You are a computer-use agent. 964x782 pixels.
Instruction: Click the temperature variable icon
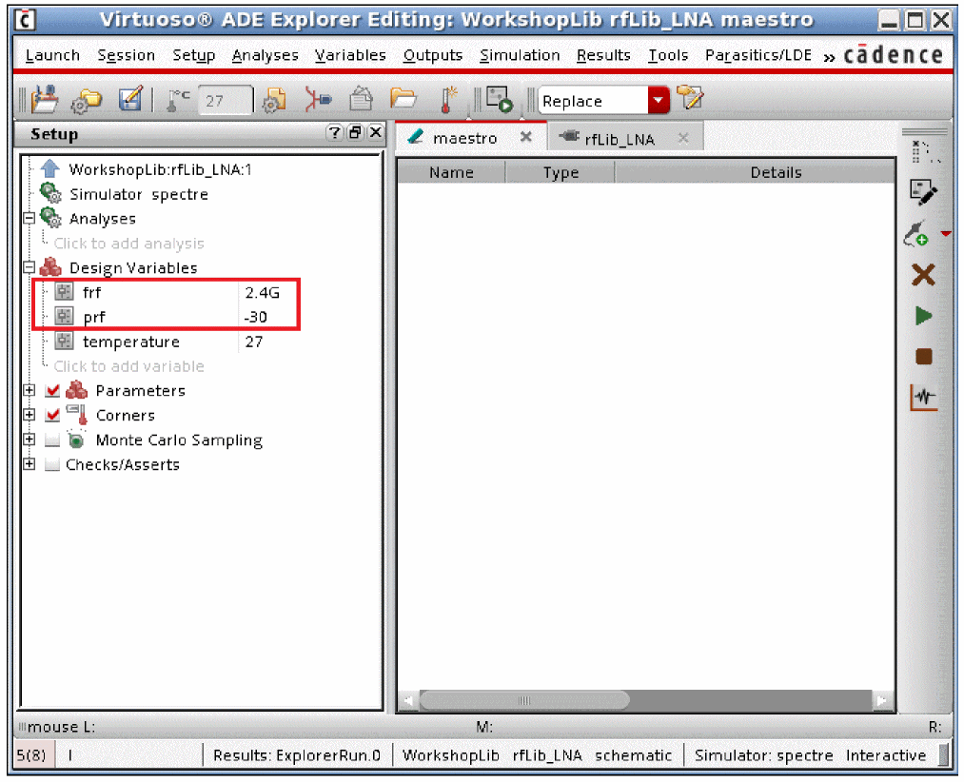(x=64, y=341)
